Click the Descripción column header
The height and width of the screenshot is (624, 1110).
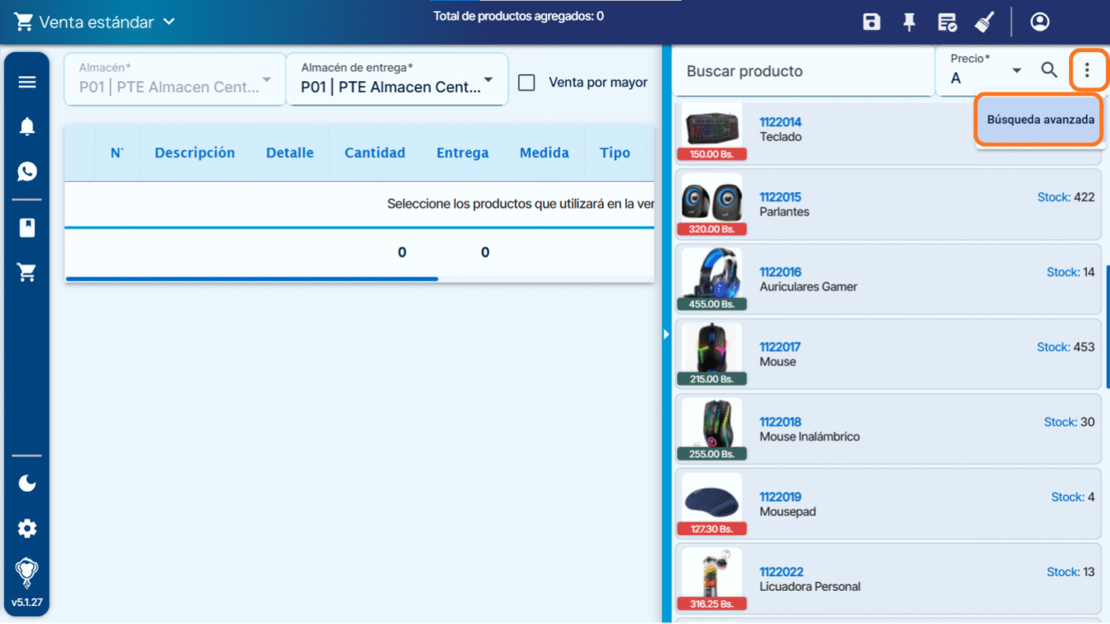(195, 153)
